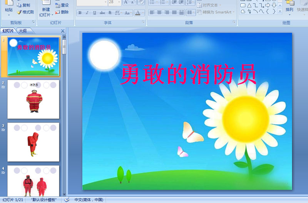
Task: Open the Paragraph (段落) dialog launcher
Action: (x=234, y=22)
